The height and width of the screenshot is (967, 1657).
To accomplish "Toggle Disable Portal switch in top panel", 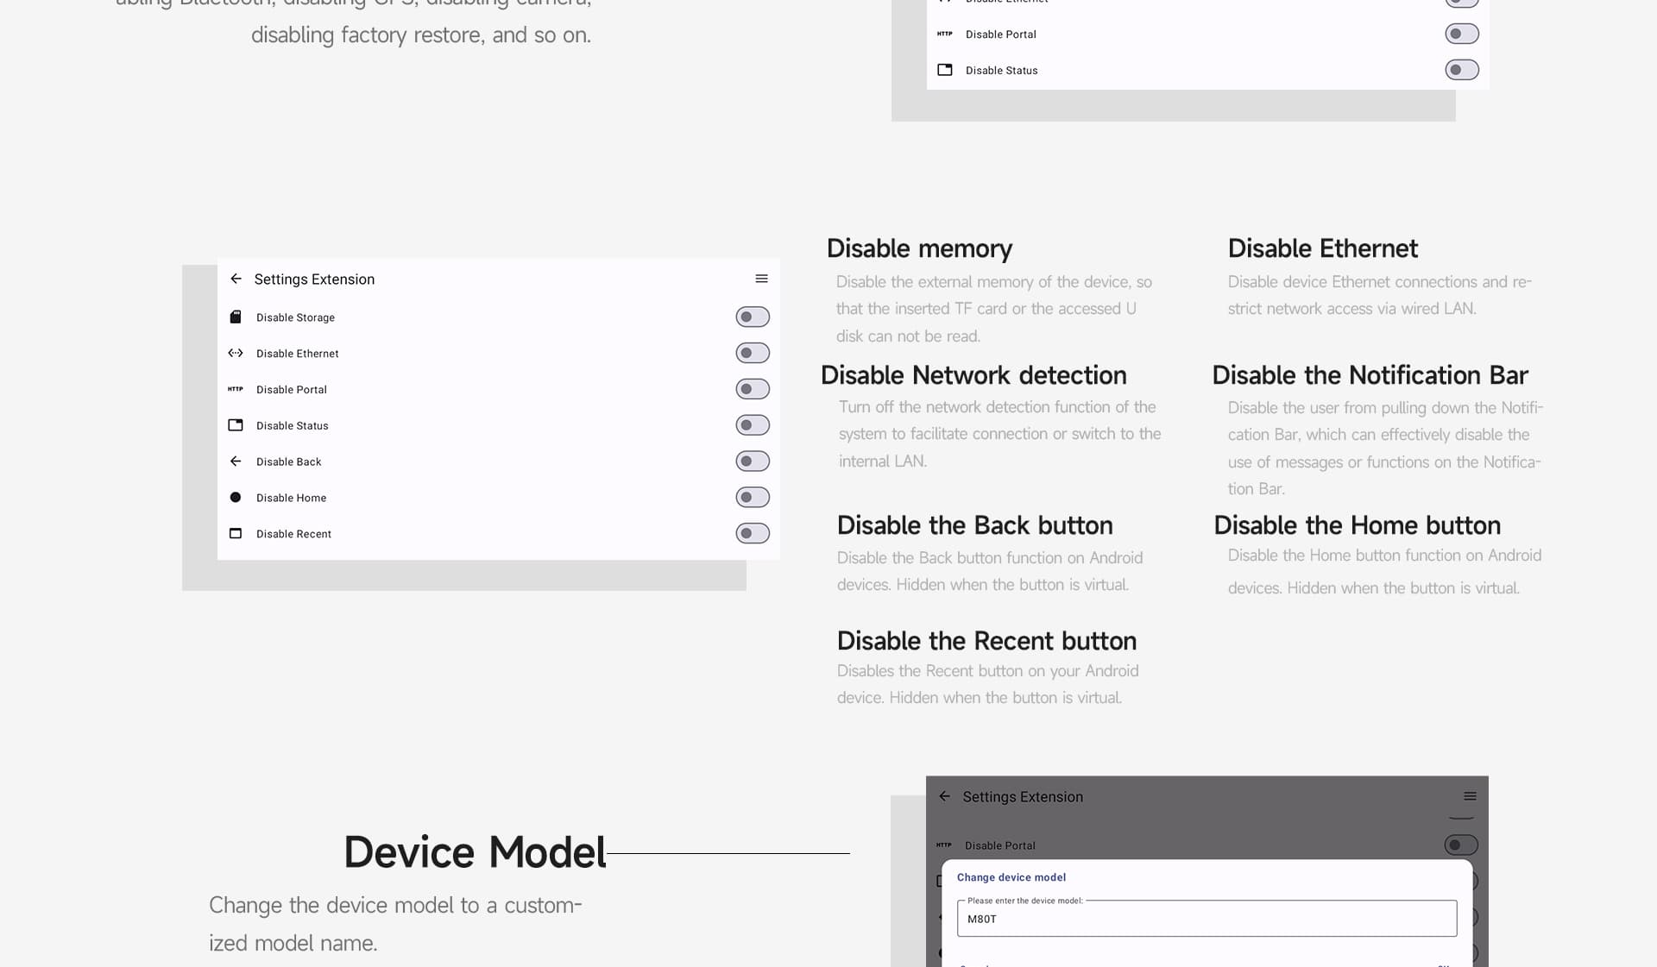I will pyautogui.click(x=1462, y=34).
